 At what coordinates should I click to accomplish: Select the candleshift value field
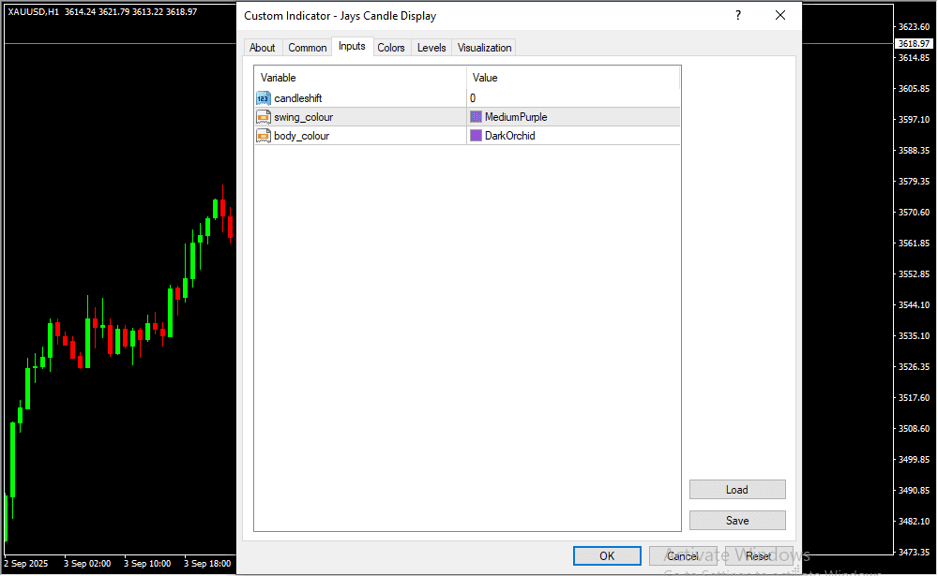pos(572,98)
